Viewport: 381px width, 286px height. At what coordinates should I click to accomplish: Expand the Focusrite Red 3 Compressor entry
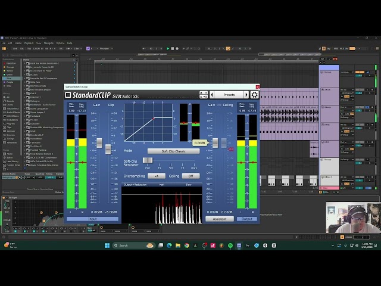(24, 78)
